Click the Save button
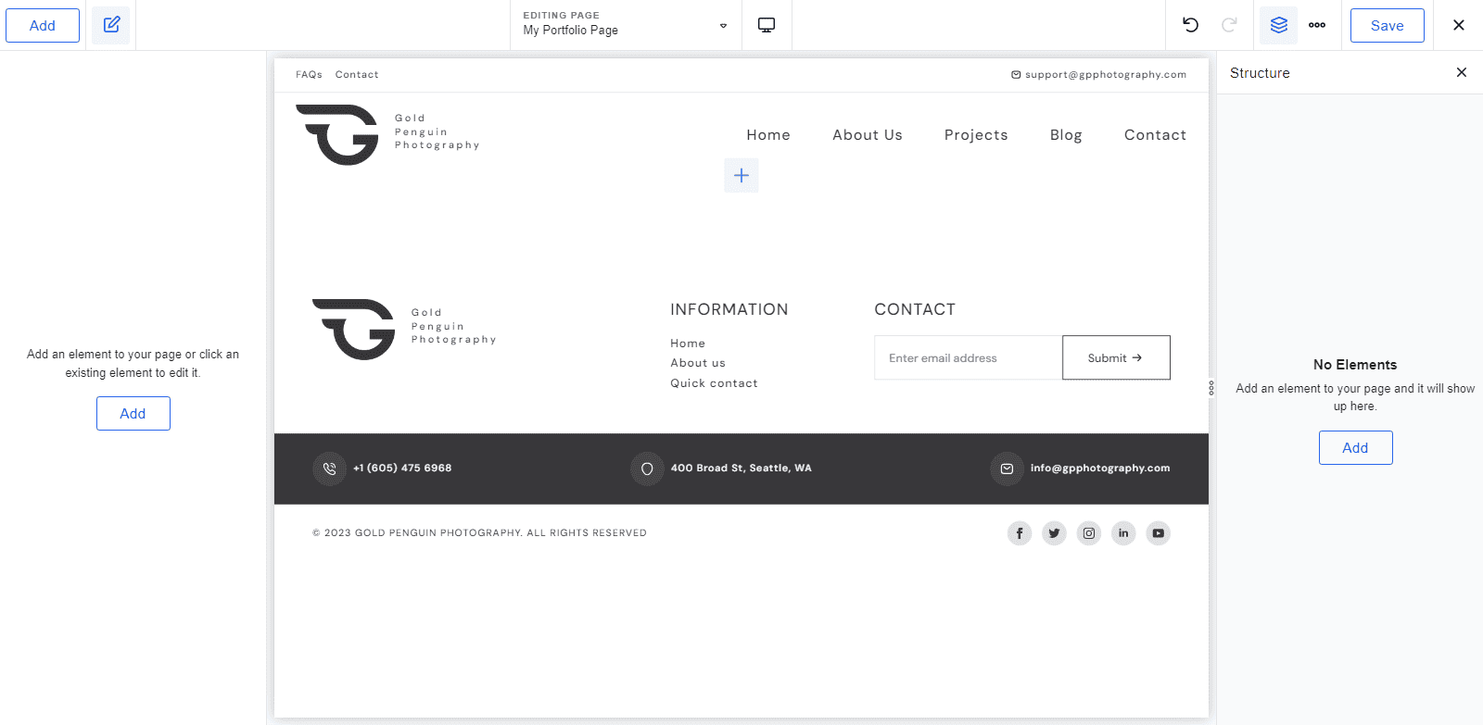Screen dimensions: 1483x725 click(1387, 26)
